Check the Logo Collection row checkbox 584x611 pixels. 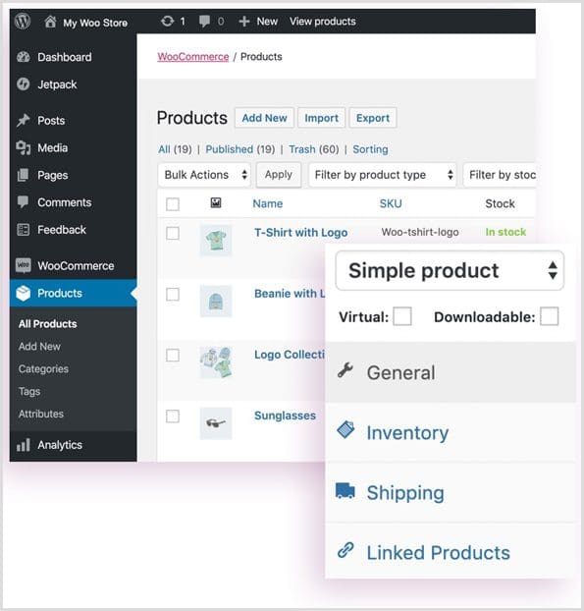click(173, 355)
